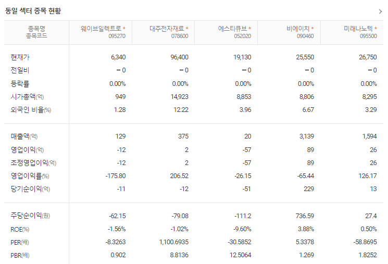Click the asterisk next to 비에이치
This screenshot has width=388, height=264.
312,29
